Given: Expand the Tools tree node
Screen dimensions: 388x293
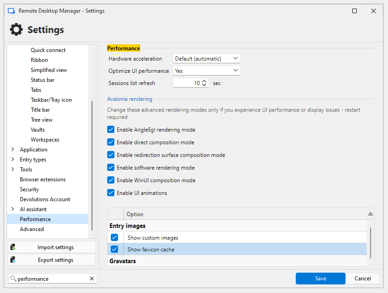Looking at the screenshot, I should [x=13, y=169].
